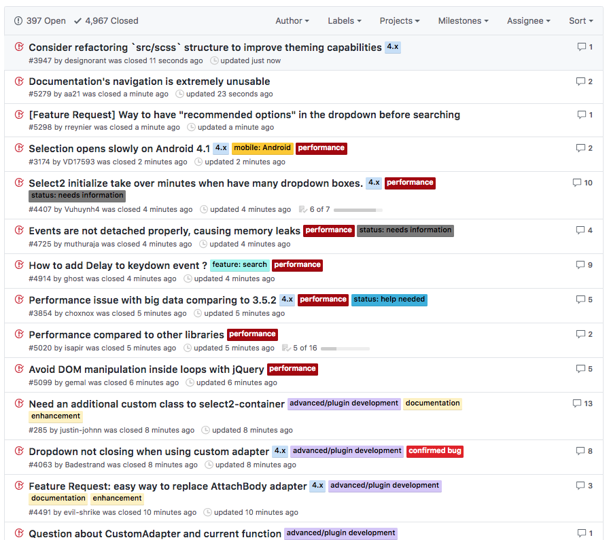Click the comment icon showing 13 comments
This screenshot has height=540, width=609.
click(577, 403)
